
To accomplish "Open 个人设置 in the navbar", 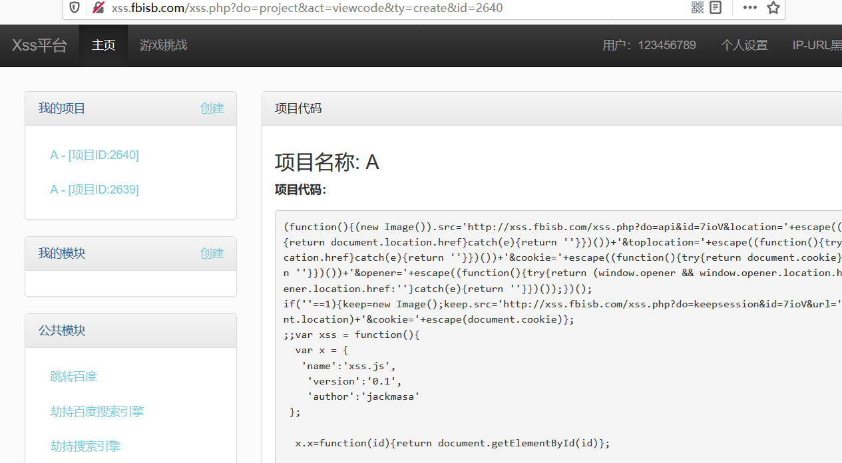I will [x=744, y=45].
